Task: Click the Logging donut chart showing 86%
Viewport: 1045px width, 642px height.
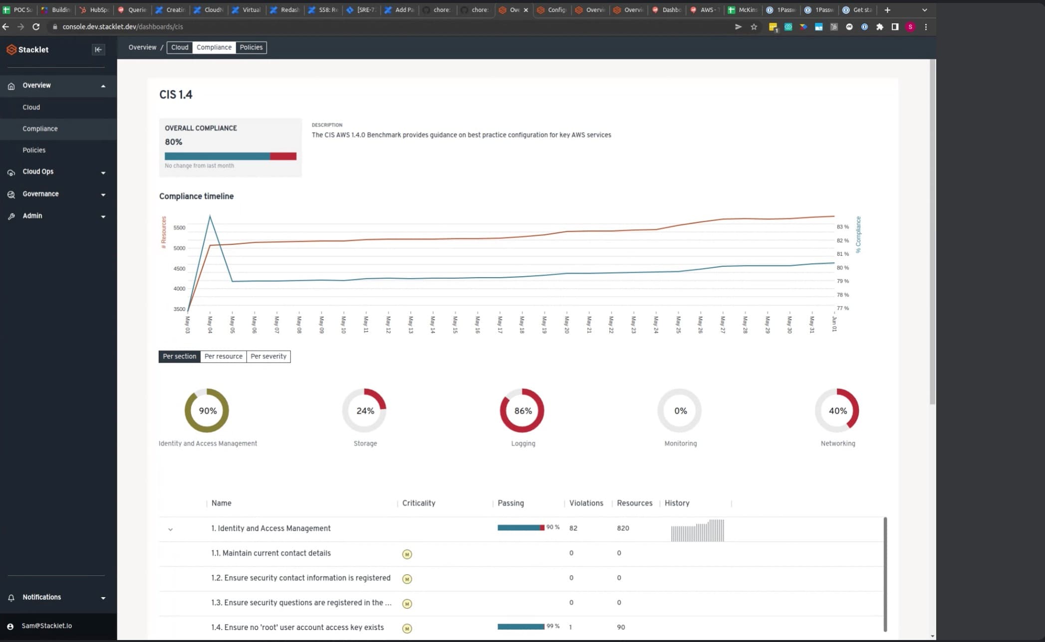Action: (x=522, y=410)
